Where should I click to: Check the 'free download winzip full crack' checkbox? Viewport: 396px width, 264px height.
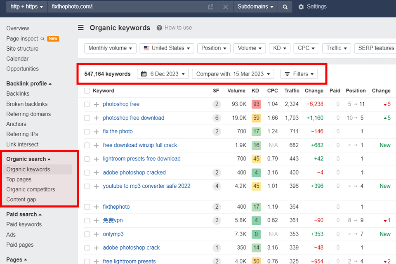(87, 145)
